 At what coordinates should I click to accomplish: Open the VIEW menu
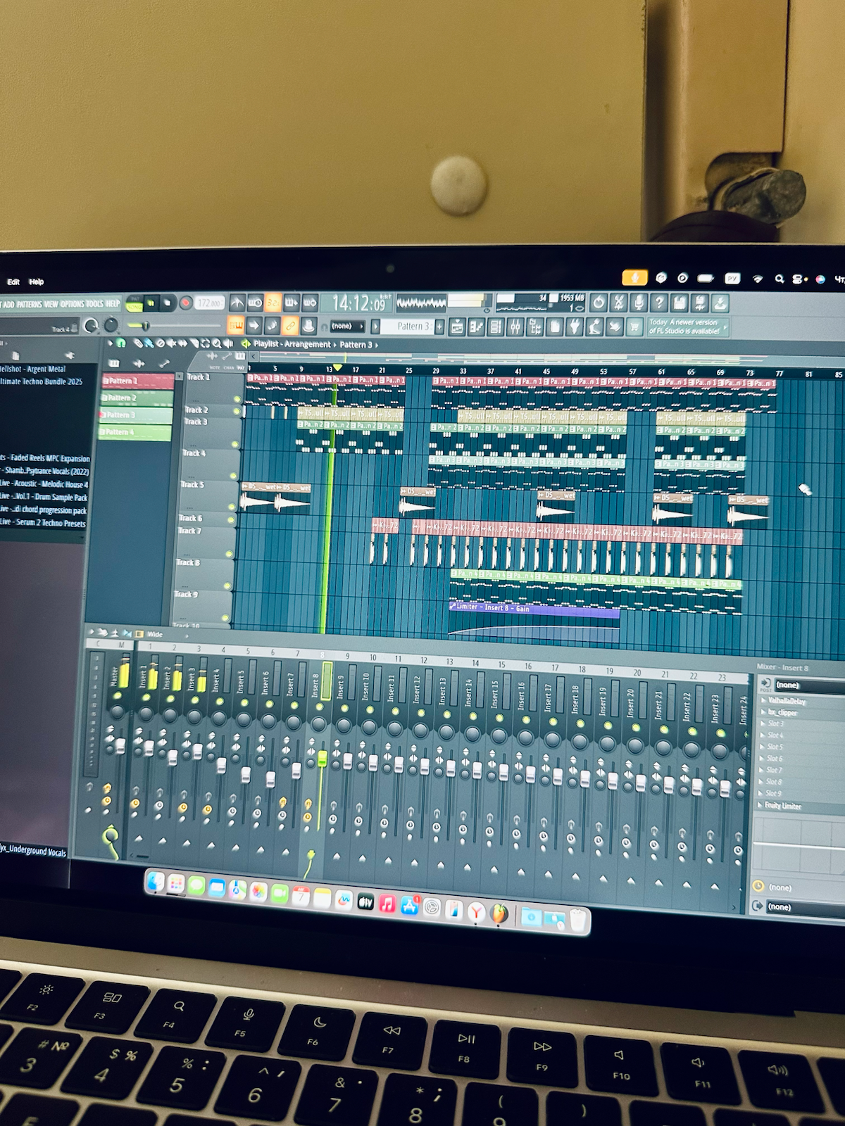click(51, 304)
